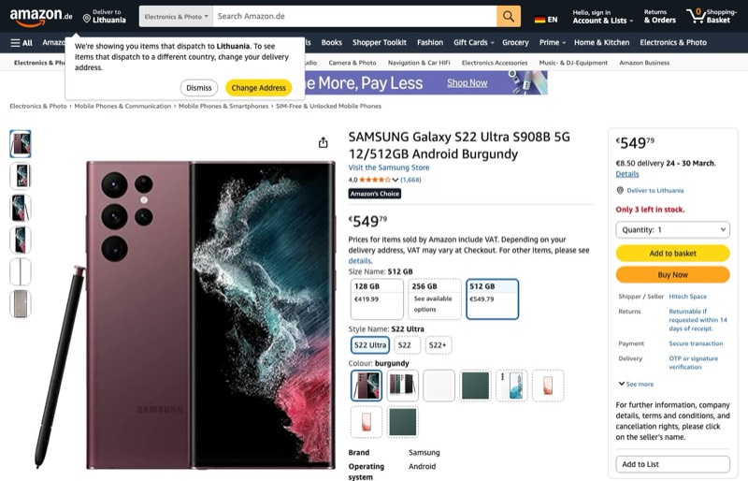This screenshot has height=481, width=748.
Task: Open Electronics Accessories subnav tab
Action: (495, 63)
